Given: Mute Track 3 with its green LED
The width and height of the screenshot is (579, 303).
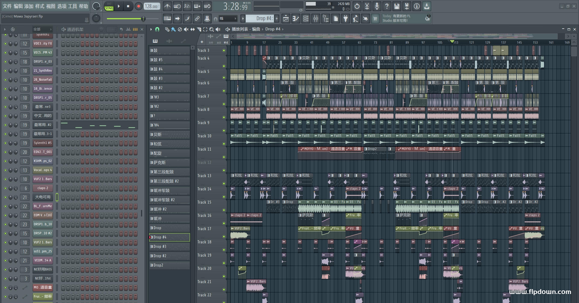Looking at the screenshot, I should (x=224, y=50).
